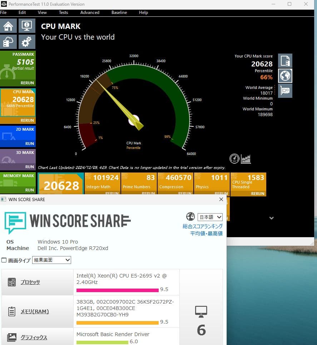The width and height of the screenshot is (317, 345).
Task: Toggle the 画面タイプ checkbox
Action: point(5,260)
